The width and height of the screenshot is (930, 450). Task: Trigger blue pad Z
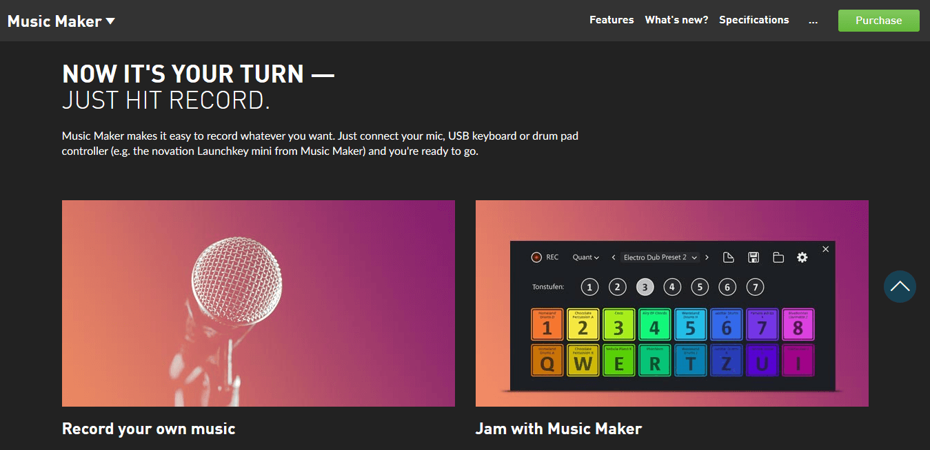[727, 361]
